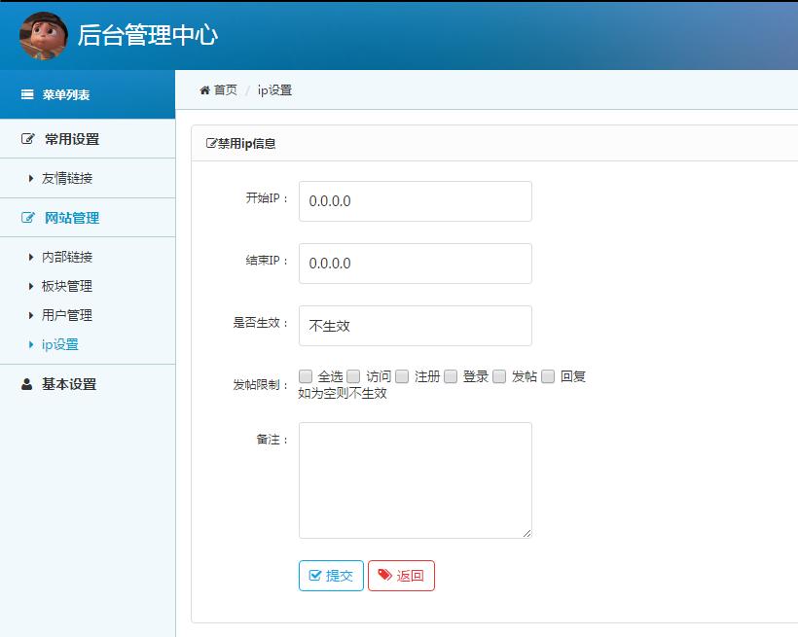Click the 提交 submit button
Viewport: 798px width, 637px height.
(331, 576)
